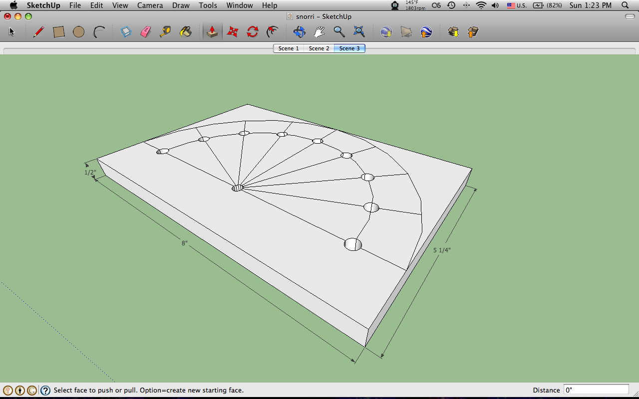Open the Draw menu
639x399 pixels.
[181, 5]
